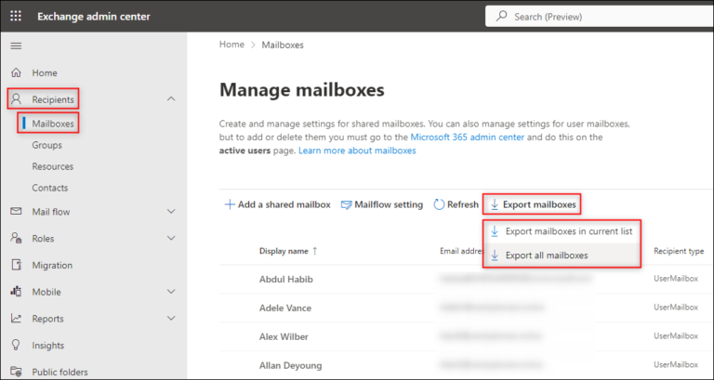714x380 pixels.
Task: Expand the Reports section chevron
Action: [171, 319]
